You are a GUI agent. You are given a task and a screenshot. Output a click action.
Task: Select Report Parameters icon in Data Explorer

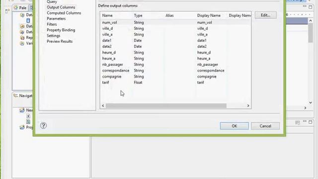tap(22, 38)
